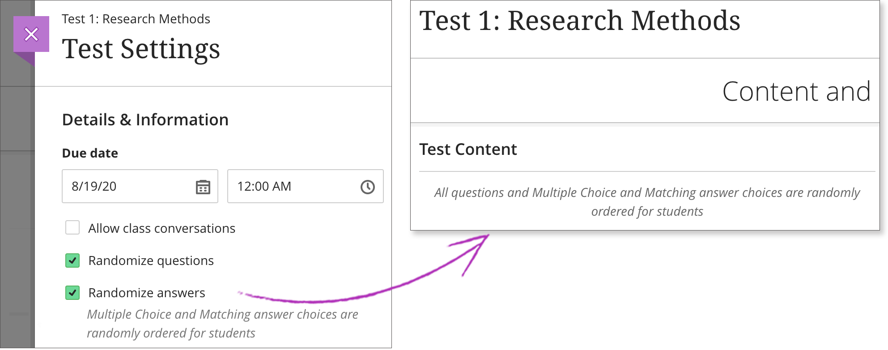Click the time field showing 12:00 AM

coord(306,186)
